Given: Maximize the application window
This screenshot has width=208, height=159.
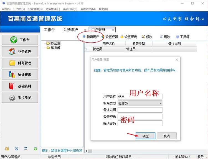Looking at the screenshot, I should (192, 3).
